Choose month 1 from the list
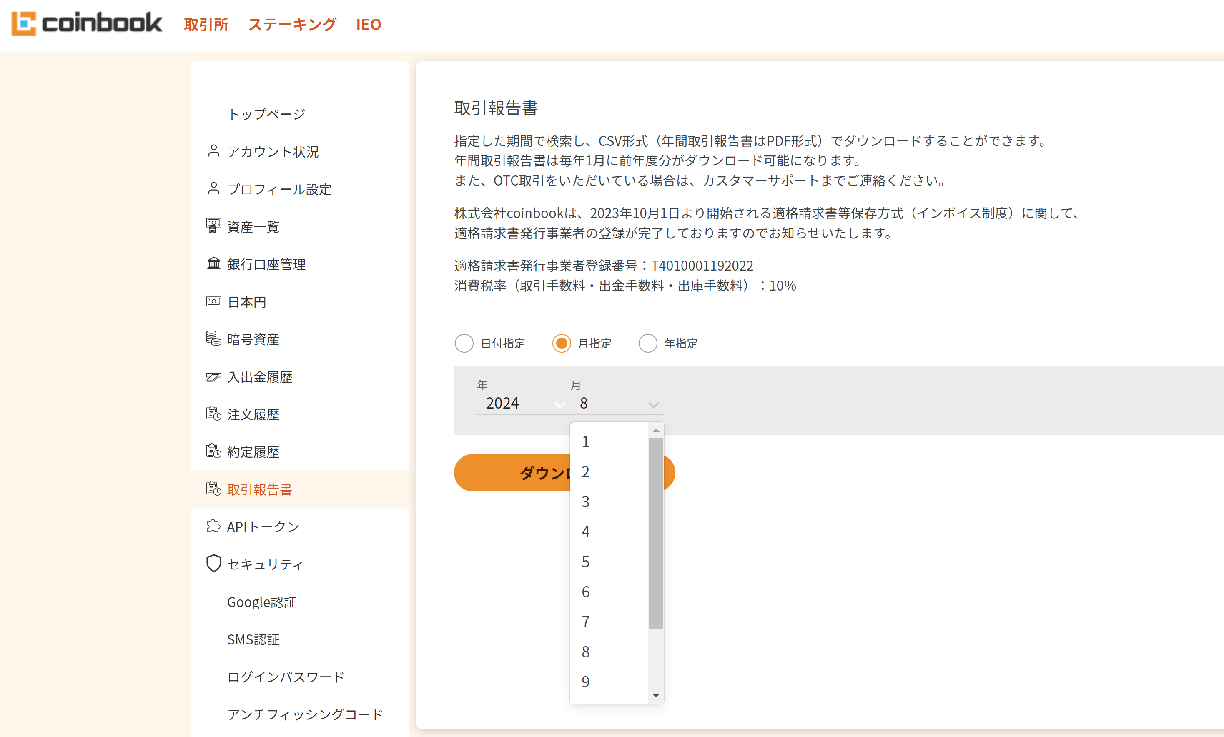 [x=610, y=441]
